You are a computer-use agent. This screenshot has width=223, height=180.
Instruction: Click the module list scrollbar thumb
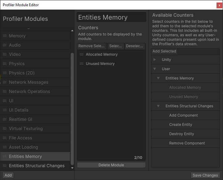(72, 109)
